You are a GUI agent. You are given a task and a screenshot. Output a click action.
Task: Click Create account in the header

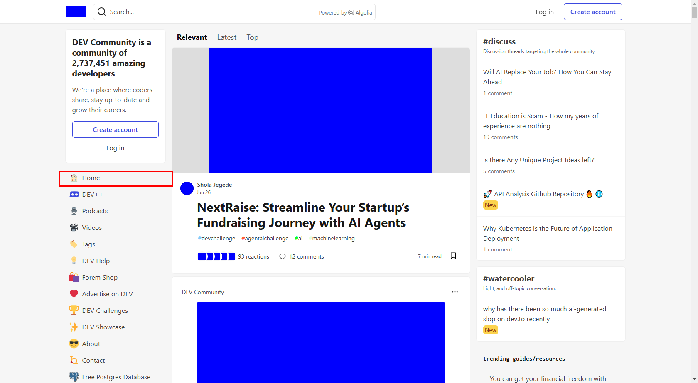pos(592,12)
